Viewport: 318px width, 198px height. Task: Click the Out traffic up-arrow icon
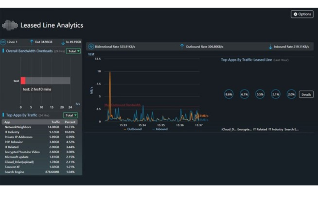(x=31, y=42)
